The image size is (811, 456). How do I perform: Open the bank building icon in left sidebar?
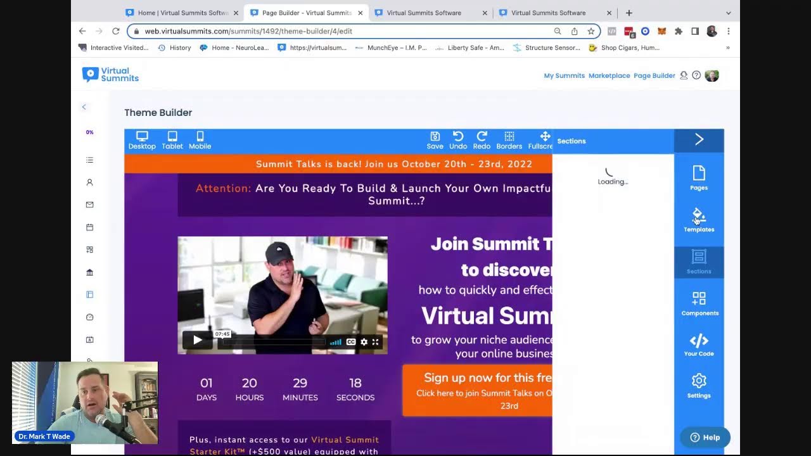[89, 272]
